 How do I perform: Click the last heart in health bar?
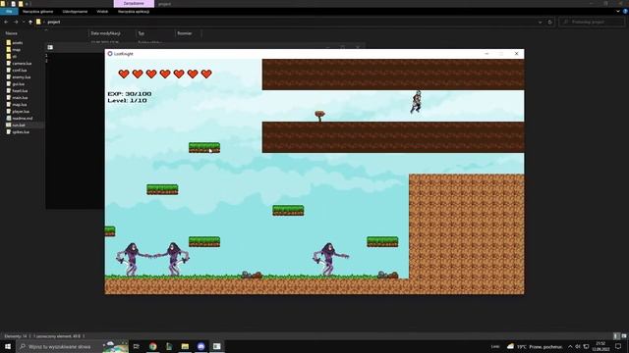[x=206, y=74]
